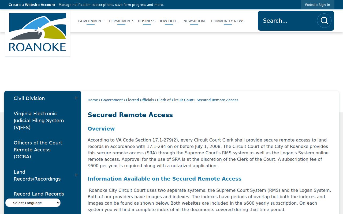Open the Government menu
343x214 pixels.
click(91, 21)
